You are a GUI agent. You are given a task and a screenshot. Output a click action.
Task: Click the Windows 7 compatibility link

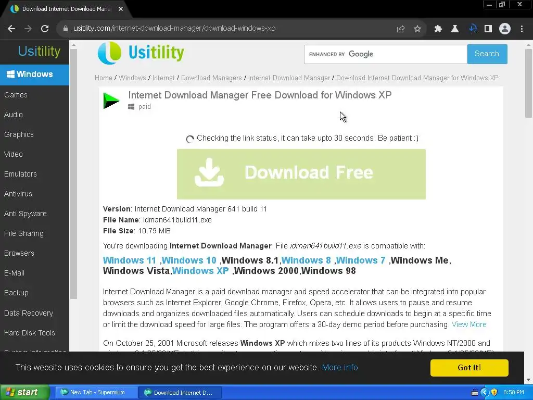click(x=361, y=260)
